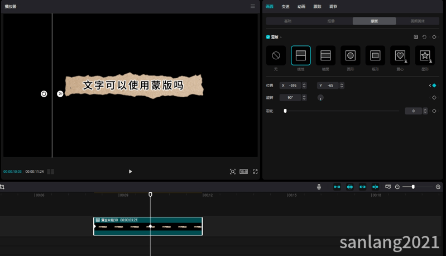The image size is (446, 256).
Task: Select the 圆形 circle mask
Action: pos(351,55)
